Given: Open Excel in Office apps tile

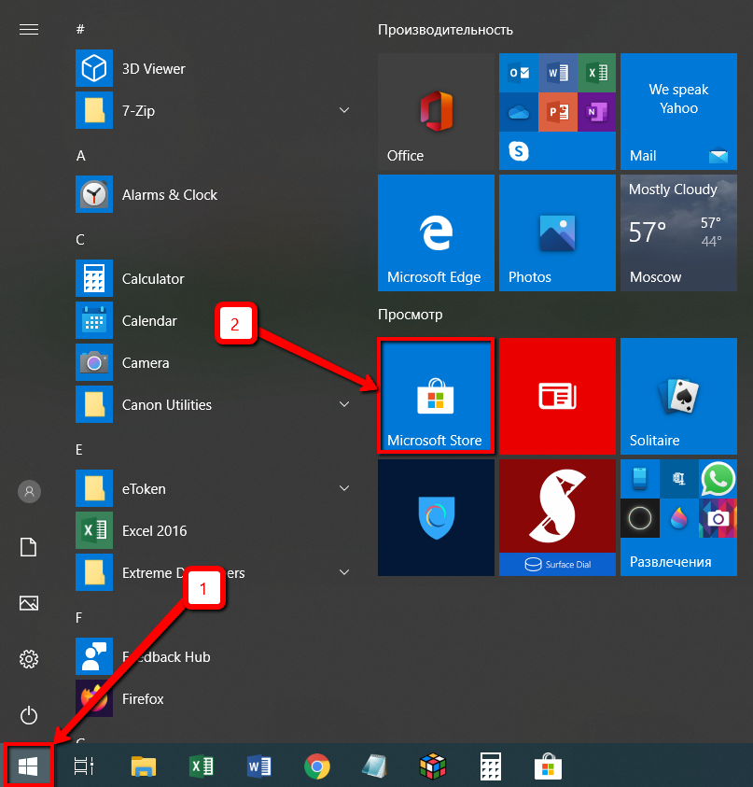Looking at the screenshot, I should [596, 73].
